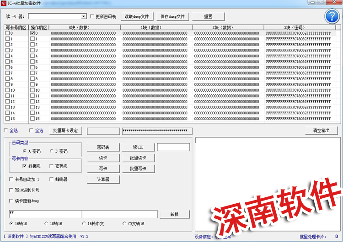Click the 0块（数据）column header
343x242 pixels.
pyautogui.click(x=85, y=27)
